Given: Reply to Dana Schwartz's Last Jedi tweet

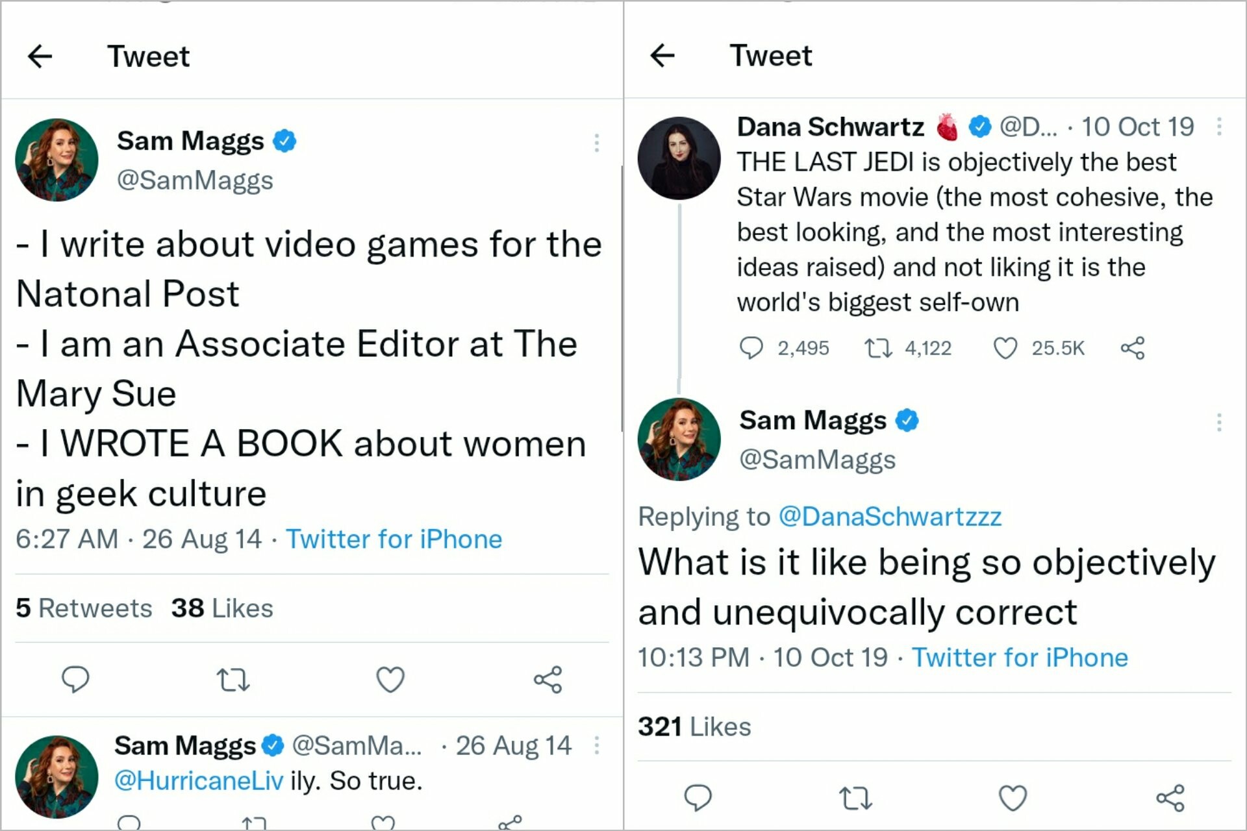Looking at the screenshot, I should pos(751,349).
